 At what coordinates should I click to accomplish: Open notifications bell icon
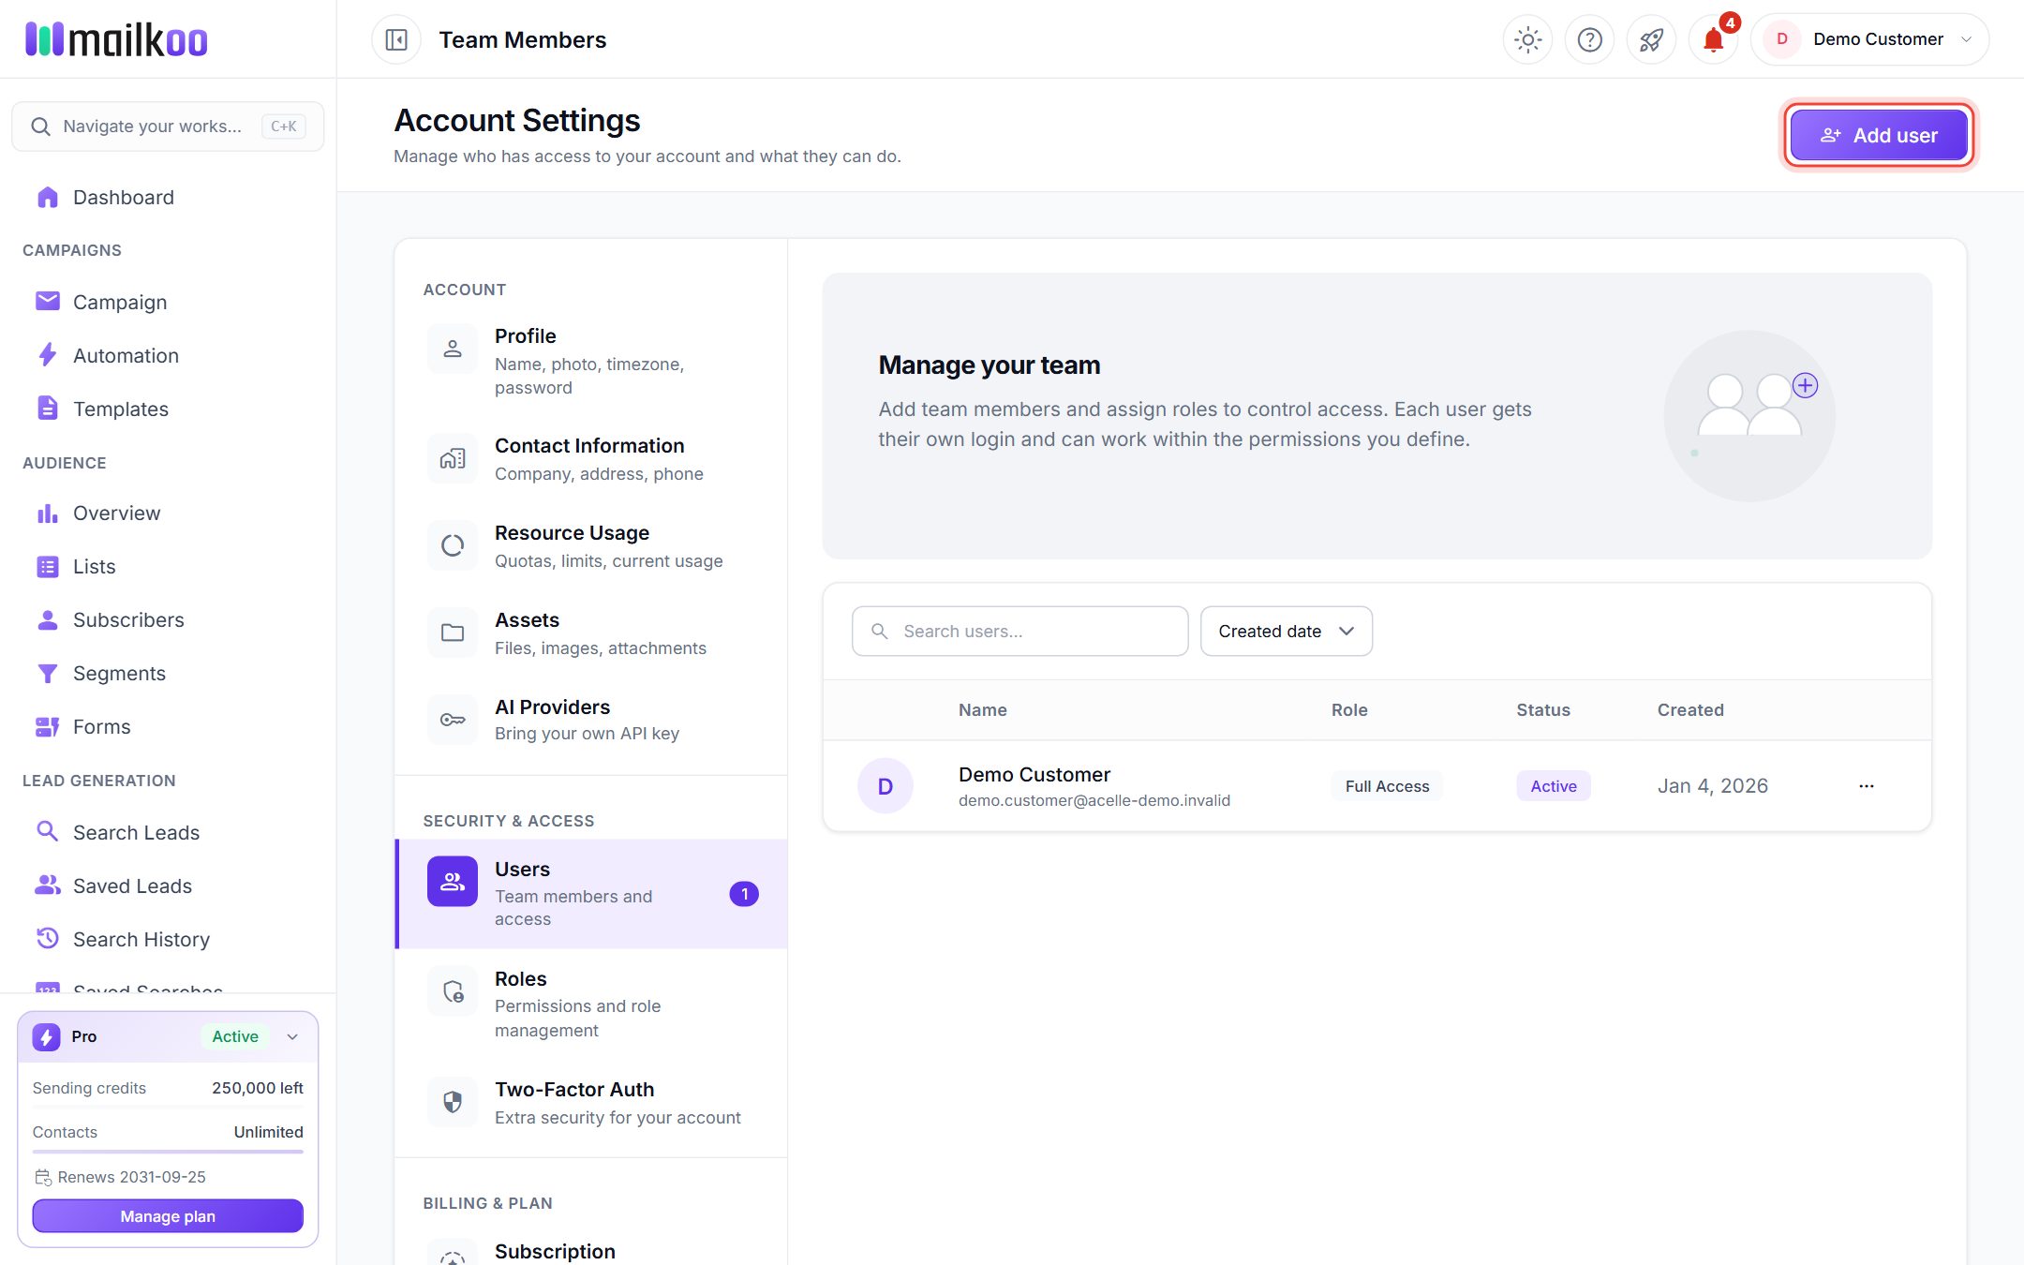pos(1713,39)
